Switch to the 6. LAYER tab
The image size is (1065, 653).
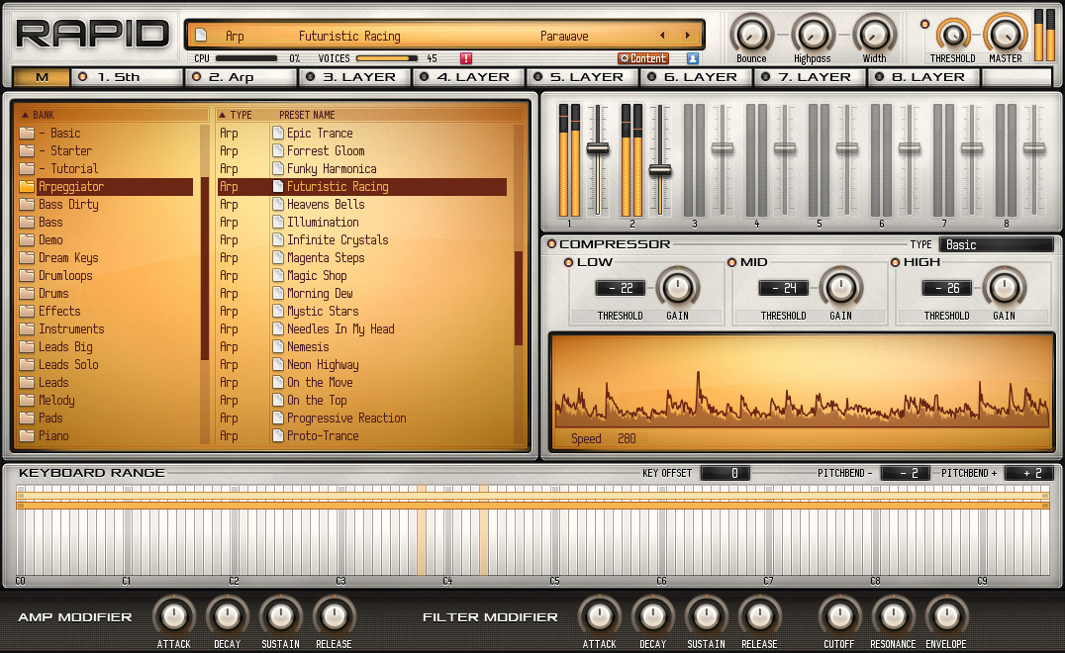tap(697, 77)
